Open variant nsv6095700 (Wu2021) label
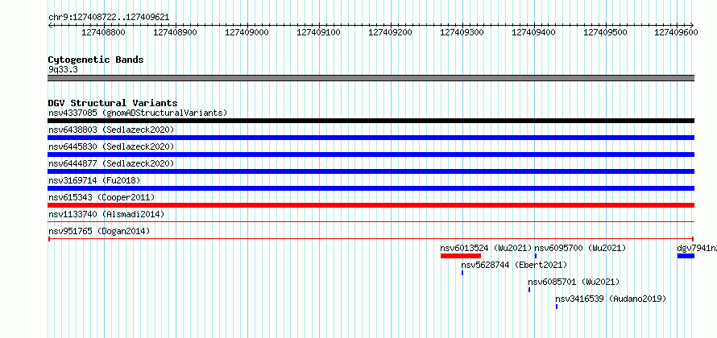717x338 pixels. 580,248
